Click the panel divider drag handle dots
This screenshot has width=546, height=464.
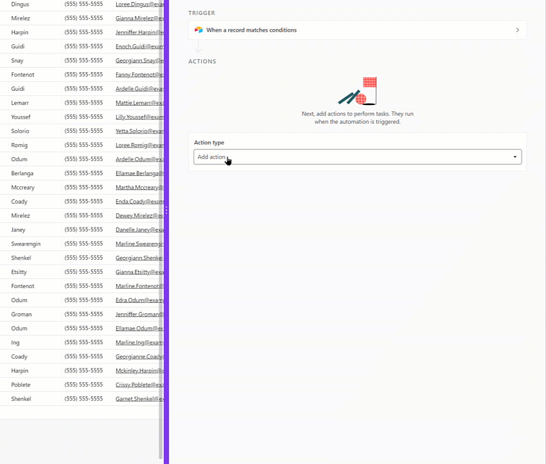coord(166,210)
